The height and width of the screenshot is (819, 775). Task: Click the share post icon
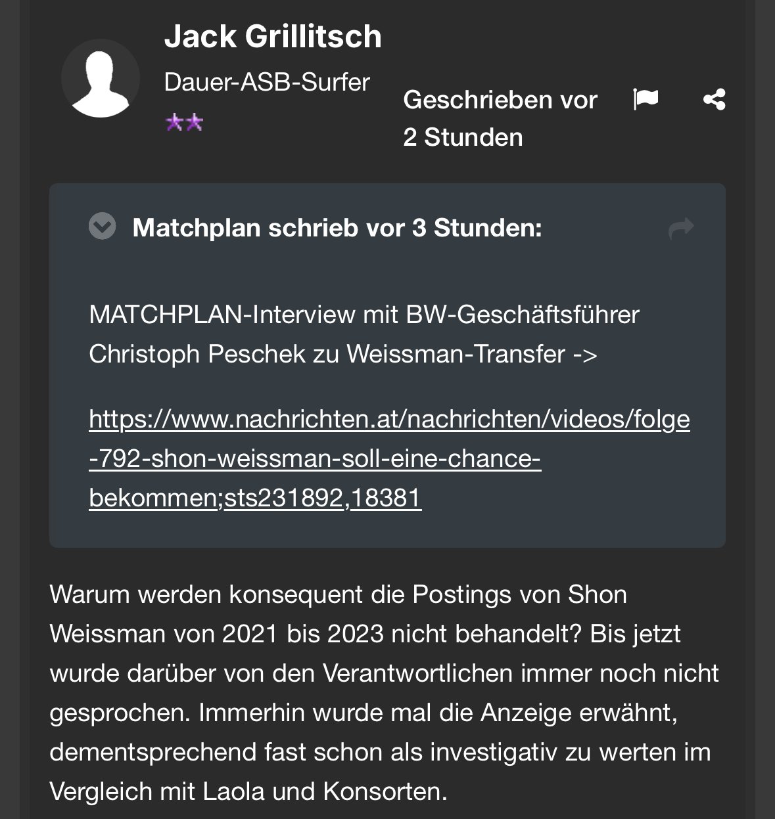tap(714, 100)
